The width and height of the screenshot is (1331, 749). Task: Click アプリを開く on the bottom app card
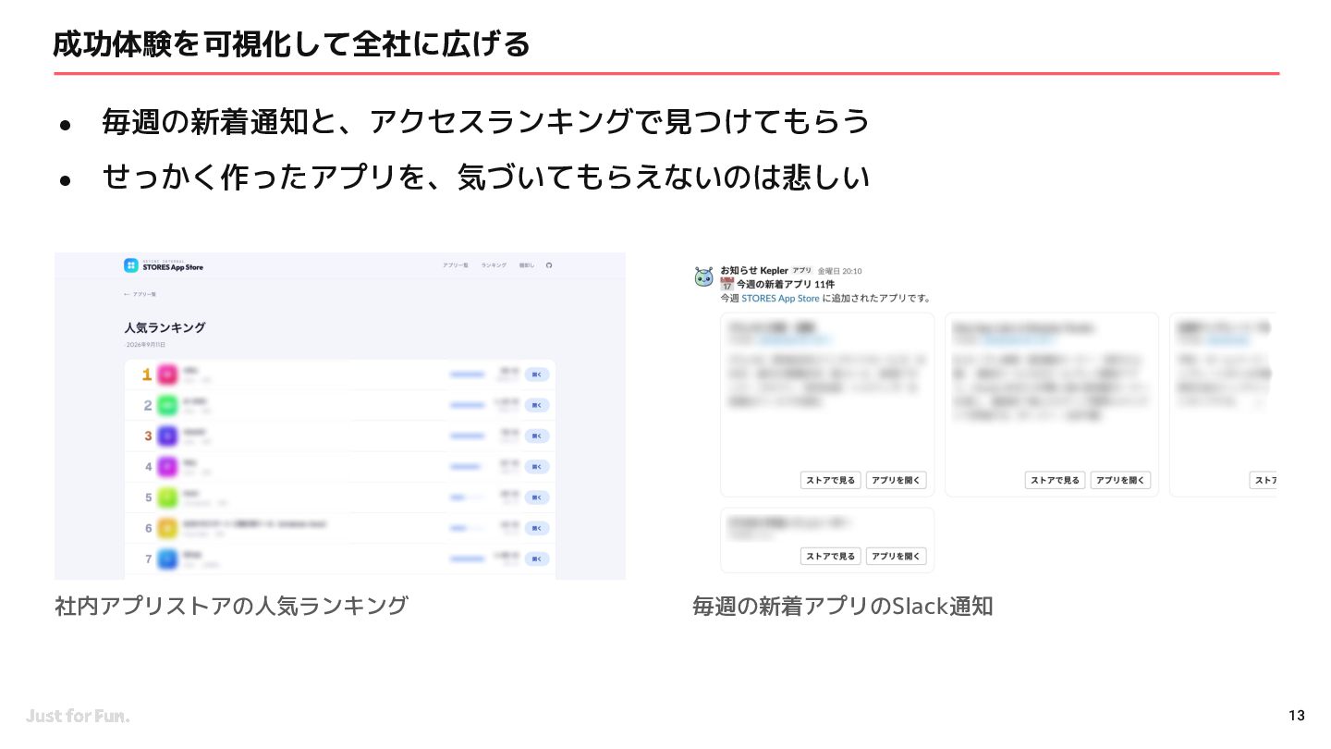896,556
